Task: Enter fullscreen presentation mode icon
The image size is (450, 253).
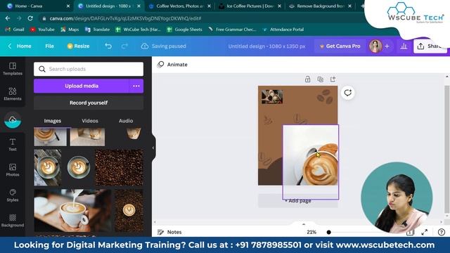Action: [425, 232]
